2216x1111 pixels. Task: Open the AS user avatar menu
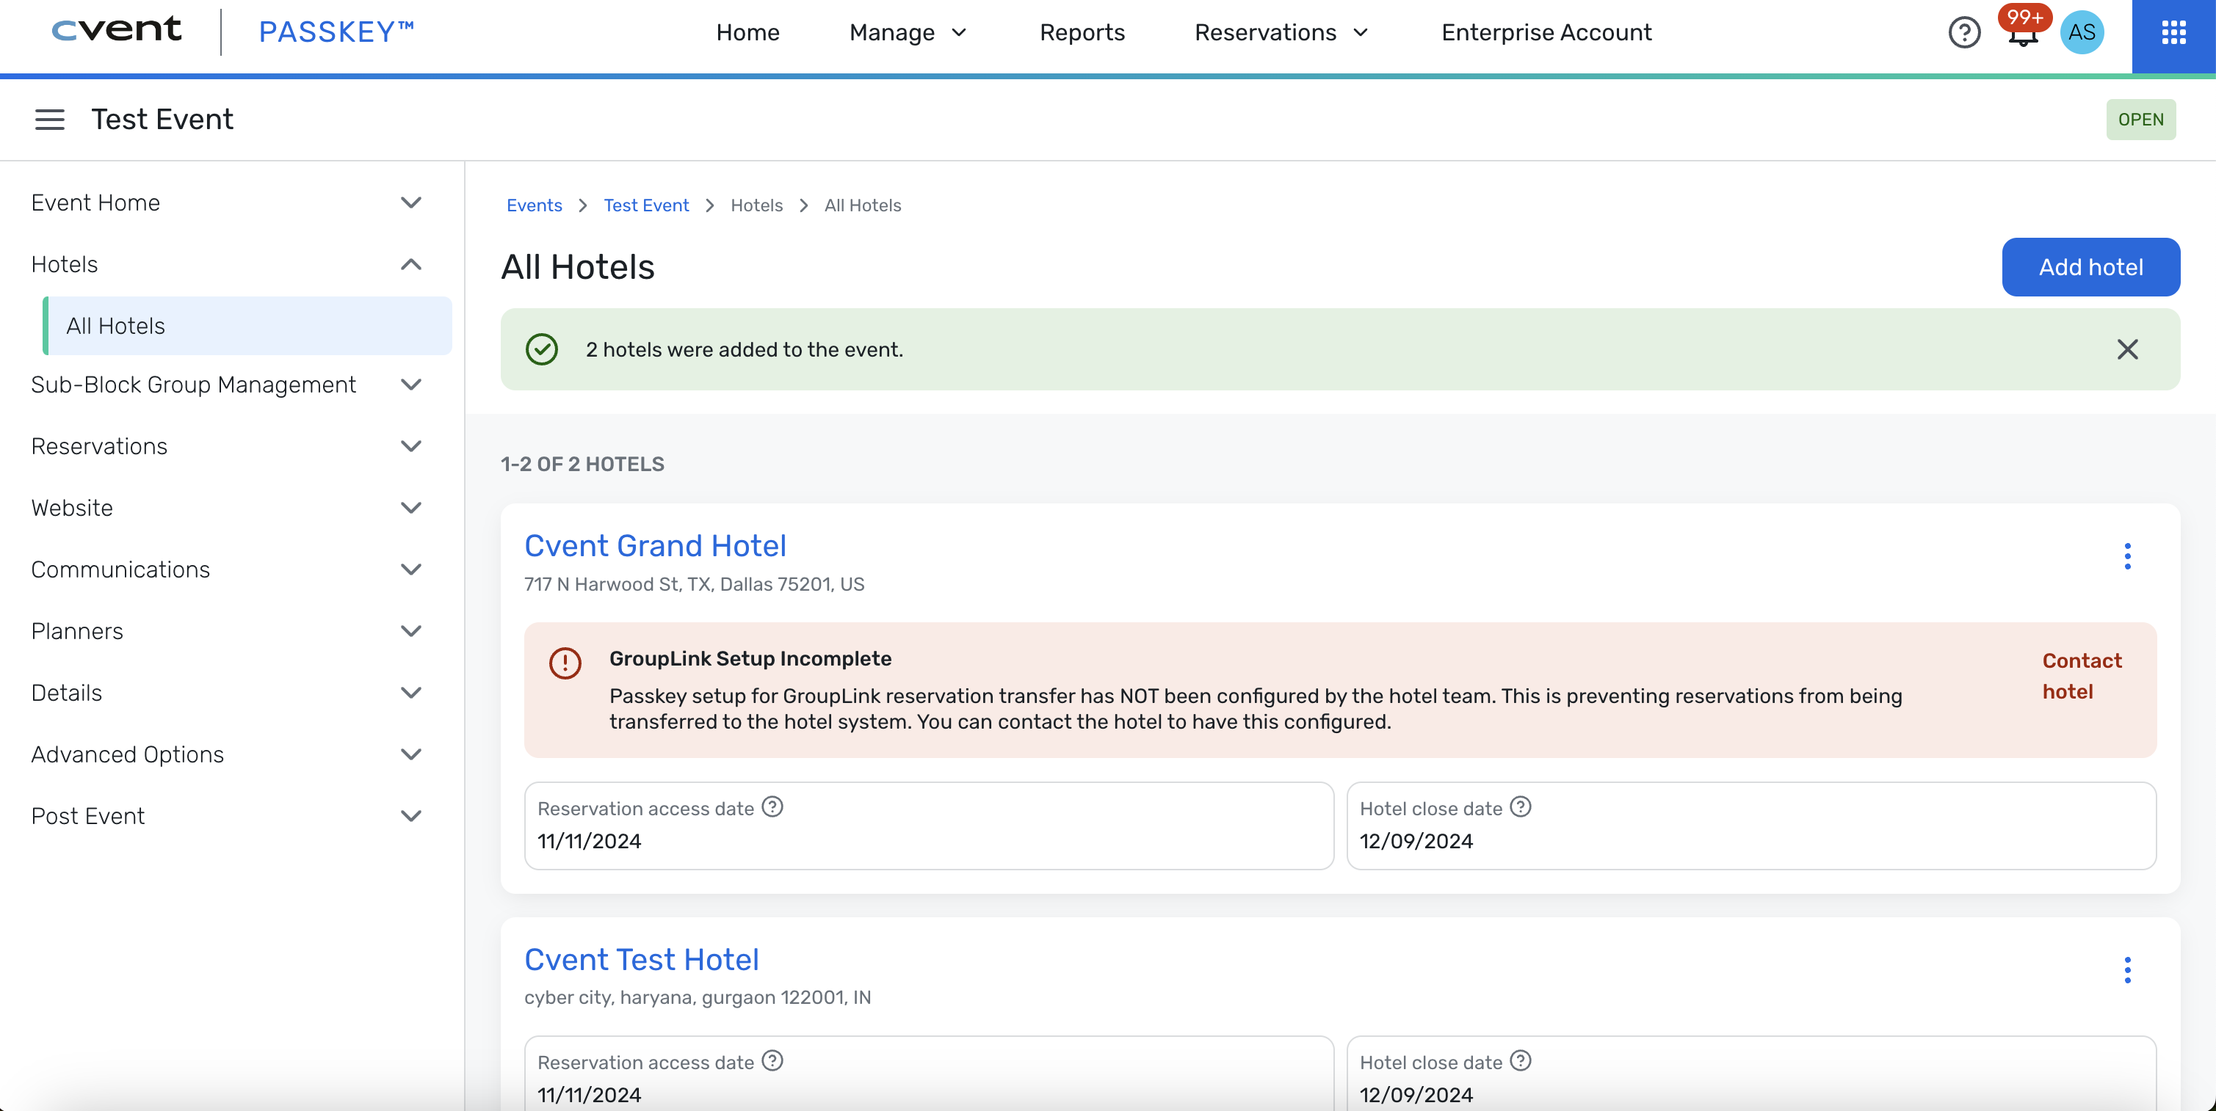tap(2082, 33)
